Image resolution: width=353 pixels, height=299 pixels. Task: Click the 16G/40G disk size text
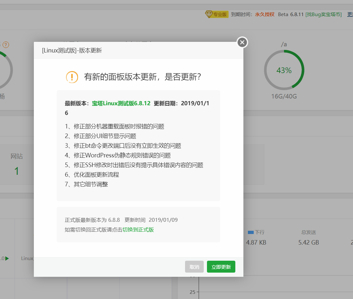[x=284, y=96]
